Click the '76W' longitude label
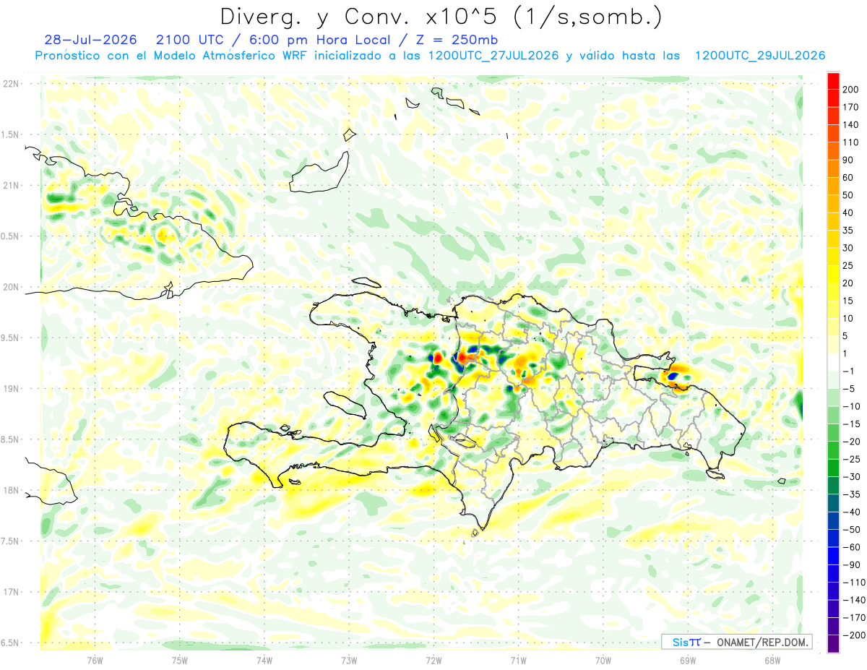 click(x=95, y=660)
